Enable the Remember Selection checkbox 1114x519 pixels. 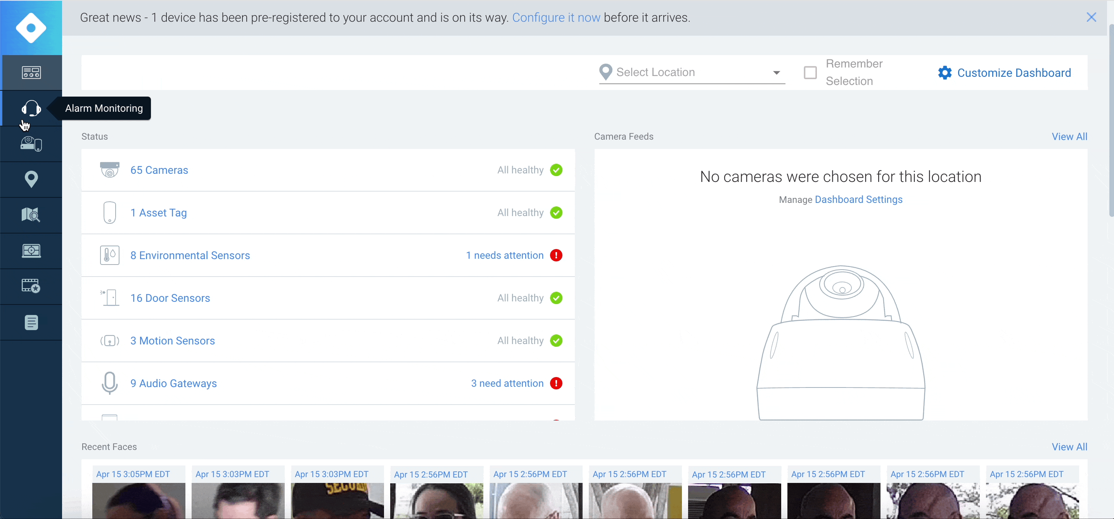[810, 72]
